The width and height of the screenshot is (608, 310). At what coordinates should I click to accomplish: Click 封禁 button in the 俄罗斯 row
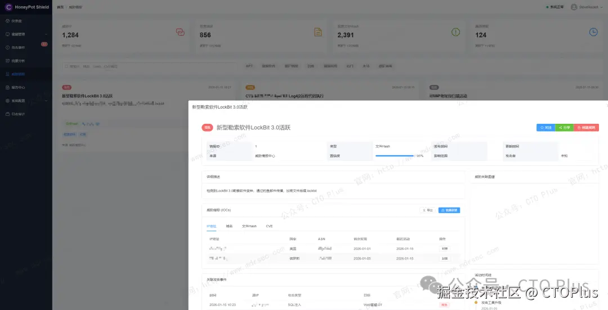point(444,258)
